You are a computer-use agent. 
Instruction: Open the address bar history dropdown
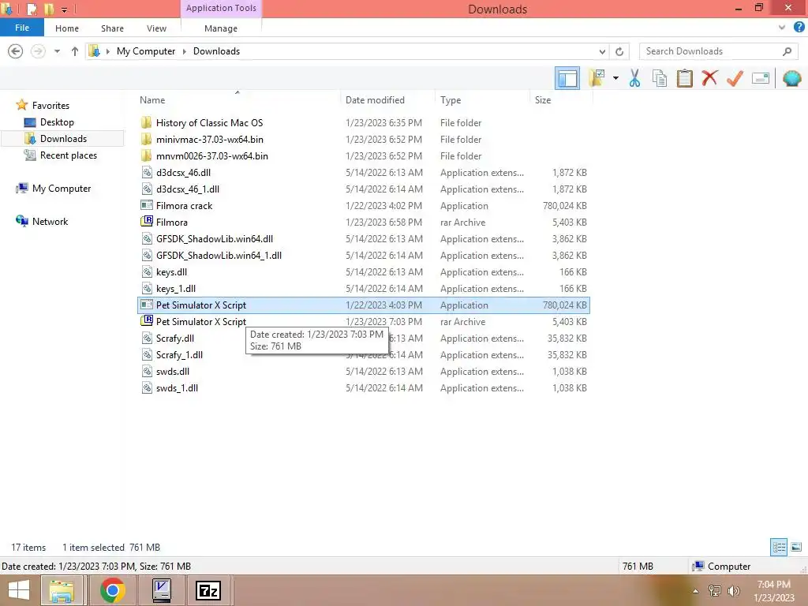point(602,51)
